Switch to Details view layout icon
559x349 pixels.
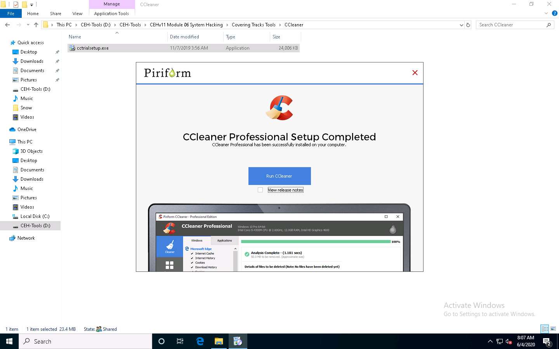click(545, 329)
